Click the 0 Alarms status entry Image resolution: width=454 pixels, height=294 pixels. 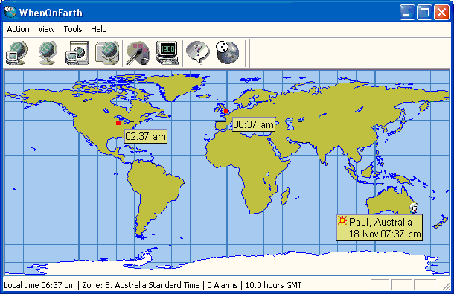pos(223,285)
